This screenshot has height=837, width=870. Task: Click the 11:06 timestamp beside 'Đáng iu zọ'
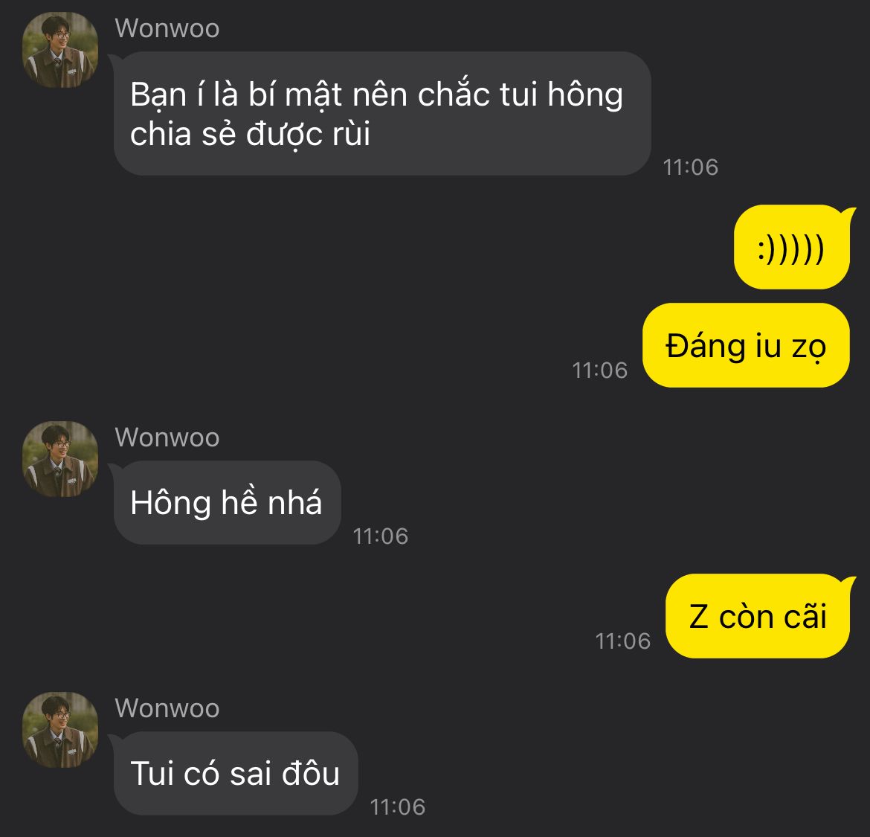point(600,371)
